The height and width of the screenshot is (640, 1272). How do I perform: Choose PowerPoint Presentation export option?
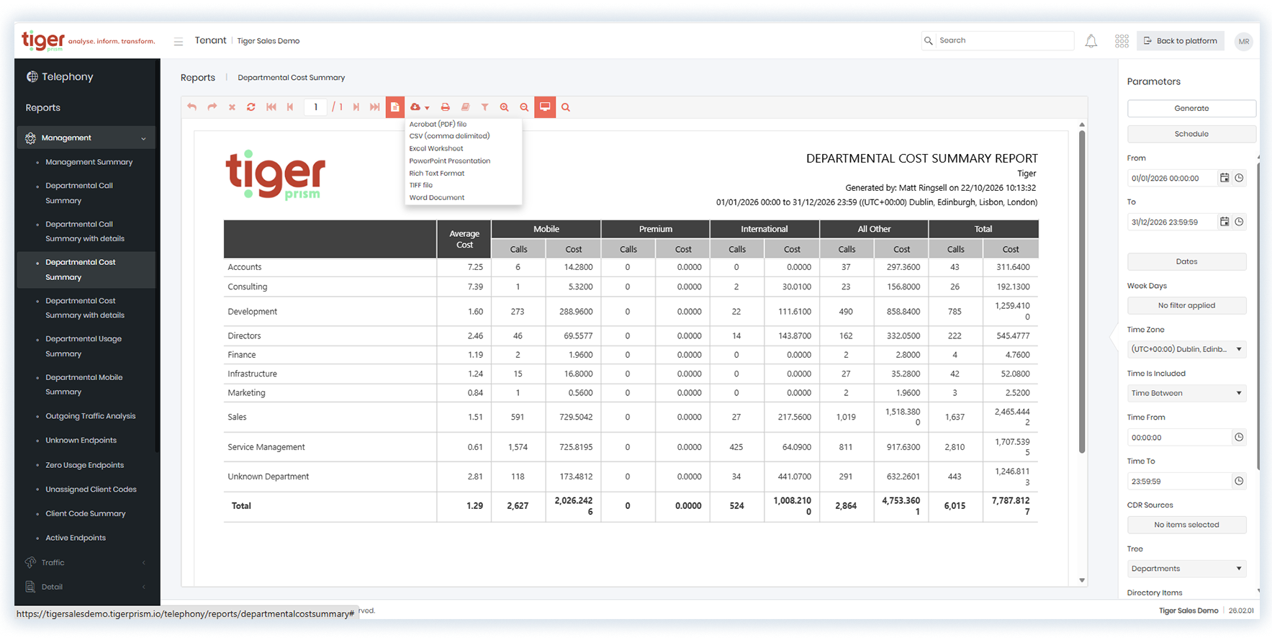pyautogui.click(x=450, y=161)
